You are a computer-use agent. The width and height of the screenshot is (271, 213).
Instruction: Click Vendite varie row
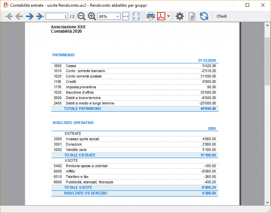[x=134, y=150]
